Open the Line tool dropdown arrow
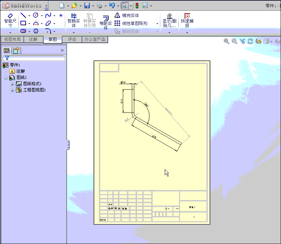The height and width of the screenshot is (244, 281). pyautogui.click(x=29, y=16)
